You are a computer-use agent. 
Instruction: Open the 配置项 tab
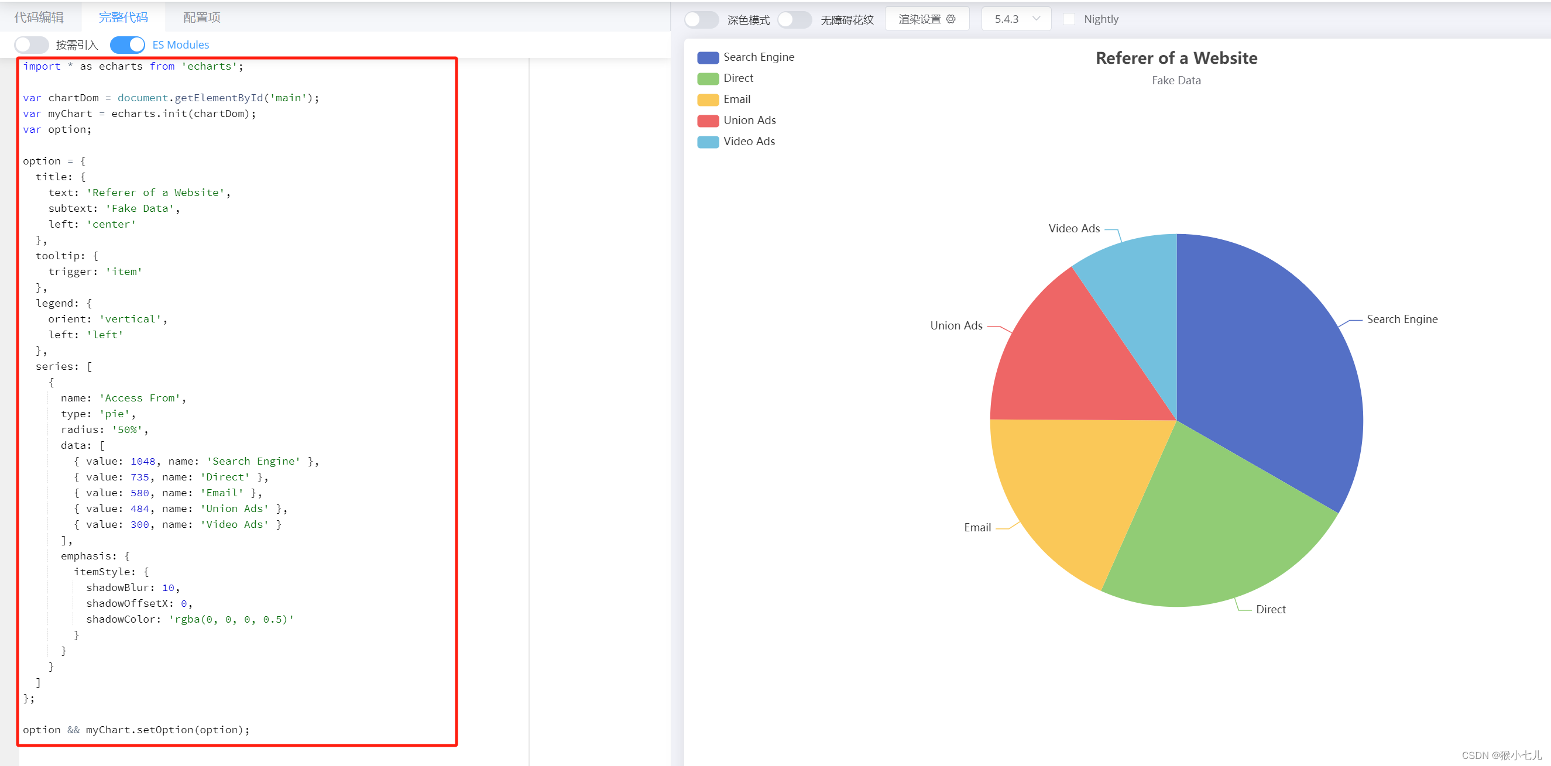coord(202,18)
